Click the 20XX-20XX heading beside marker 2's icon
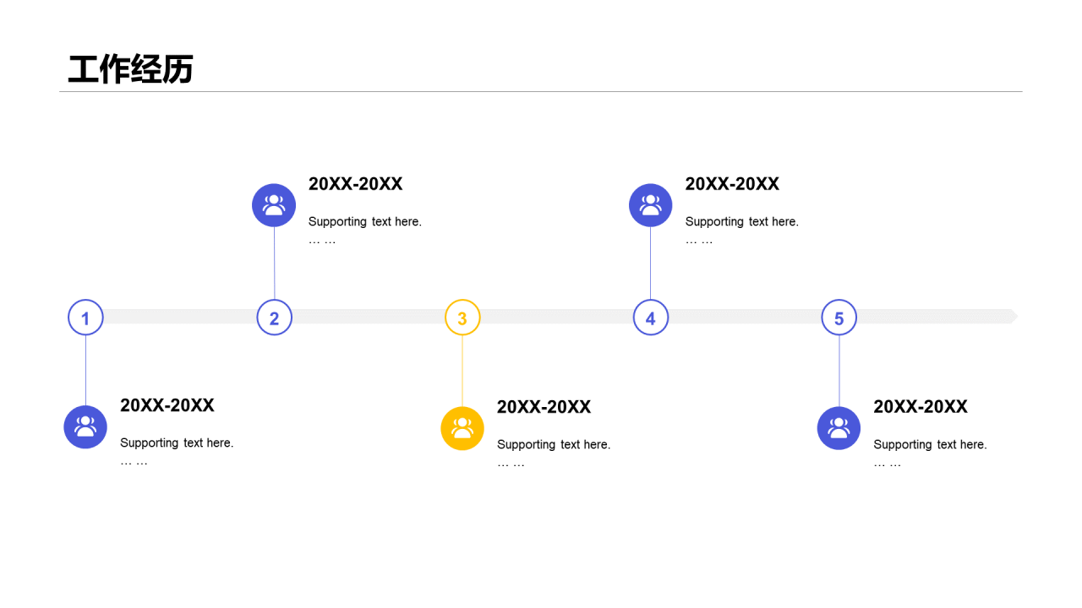 click(x=355, y=184)
